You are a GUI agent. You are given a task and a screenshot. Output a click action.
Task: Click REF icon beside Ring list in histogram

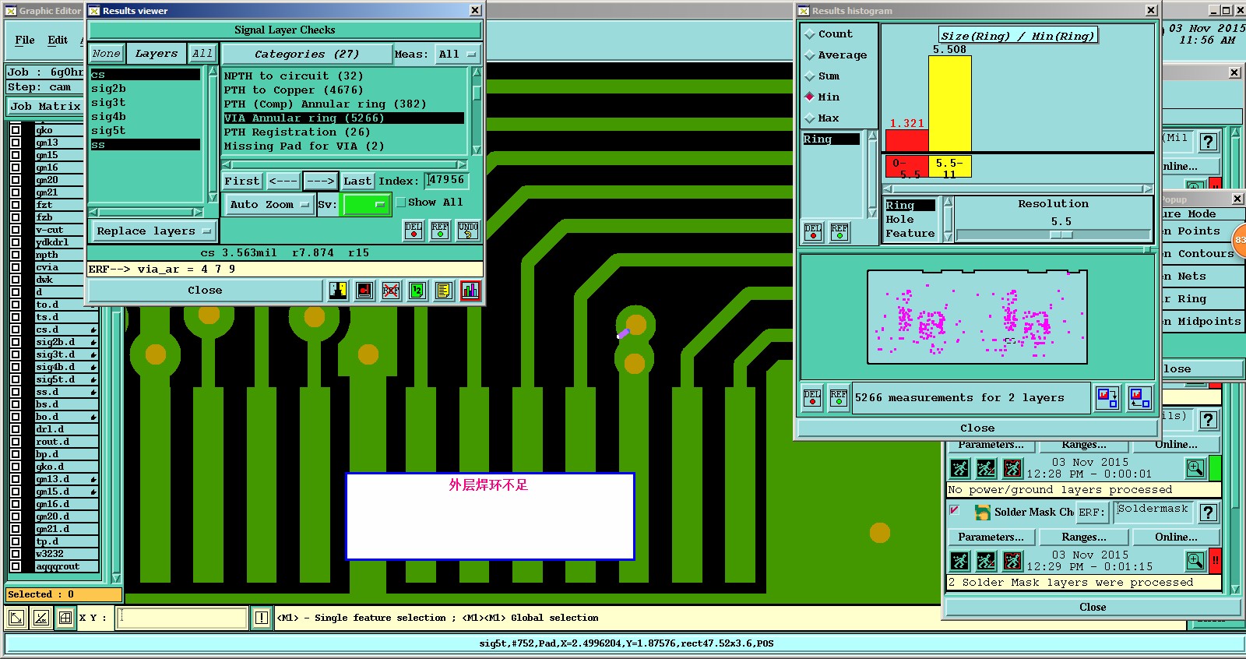[x=839, y=231]
